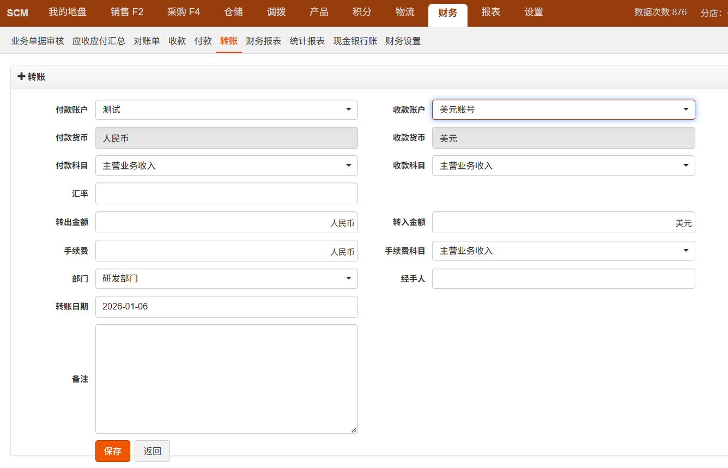Open the 应收应付汇总 tab

pyautogui.click(x=99, y=41)
